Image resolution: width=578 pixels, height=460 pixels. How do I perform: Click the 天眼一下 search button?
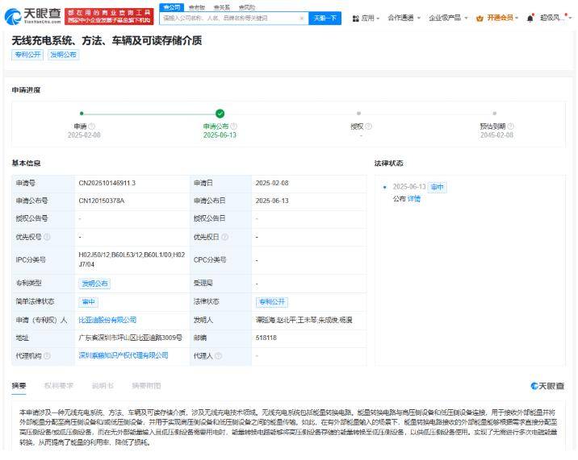coord(325,18)
